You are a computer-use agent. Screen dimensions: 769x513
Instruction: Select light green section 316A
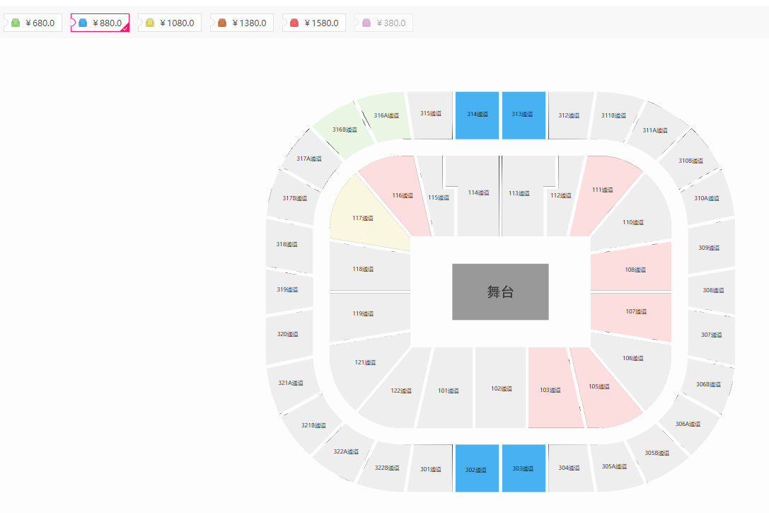pos(385,116)
